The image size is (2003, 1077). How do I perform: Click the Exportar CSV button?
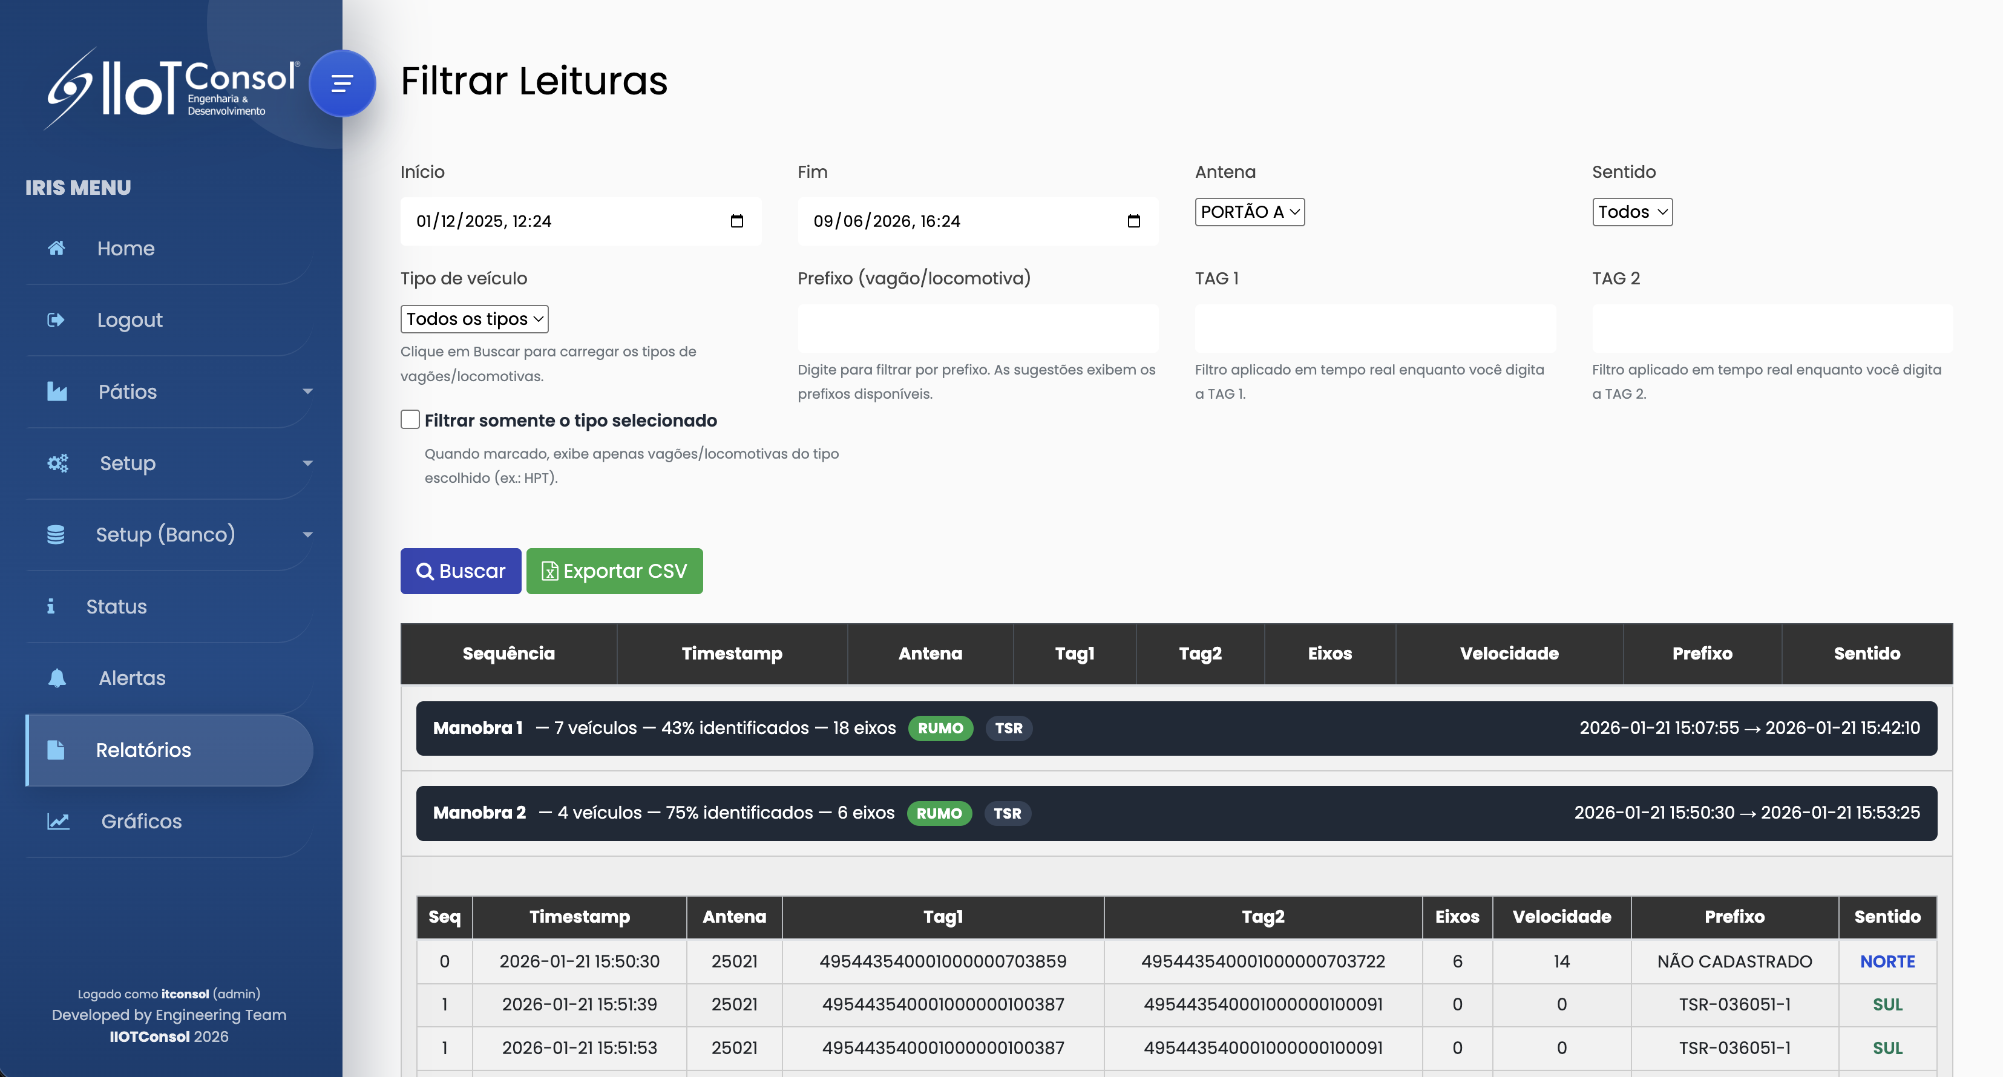614,571
